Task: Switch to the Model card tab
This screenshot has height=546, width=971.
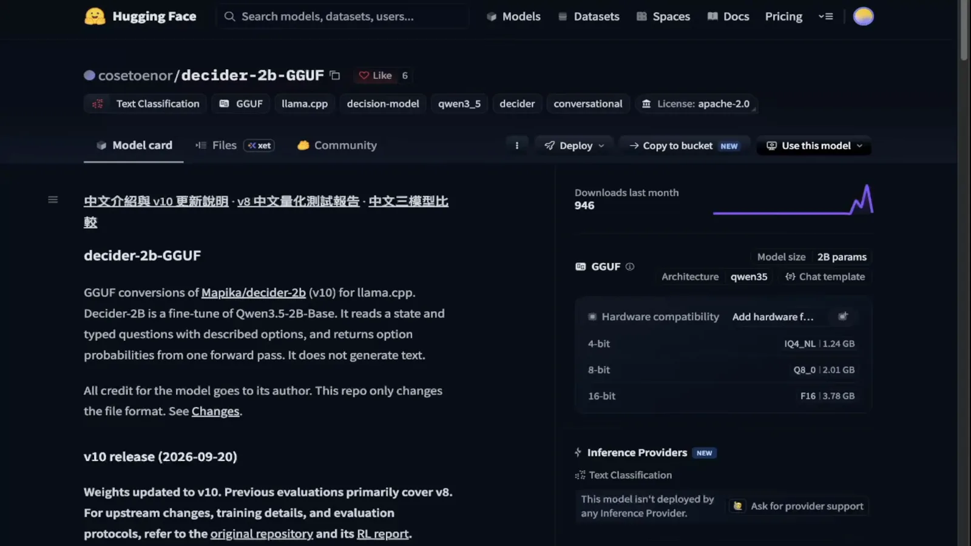Action: pos(134,145)
